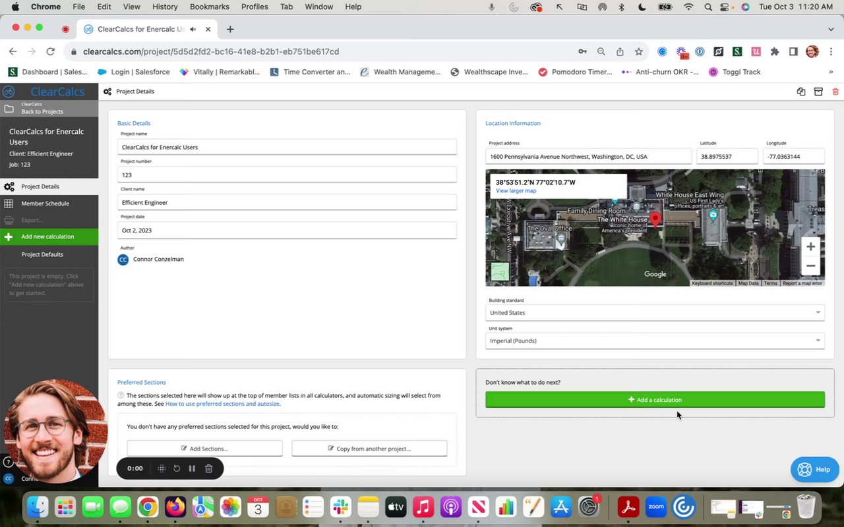Click the Client name field
The image size is (844, 527).
click(x=287, y=202)
